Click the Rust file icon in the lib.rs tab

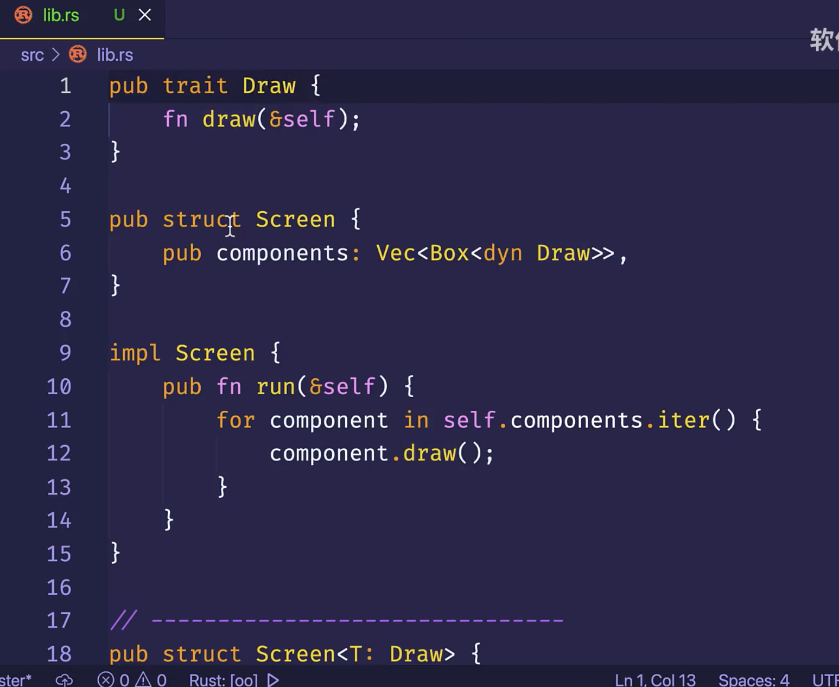pos(23,15)
